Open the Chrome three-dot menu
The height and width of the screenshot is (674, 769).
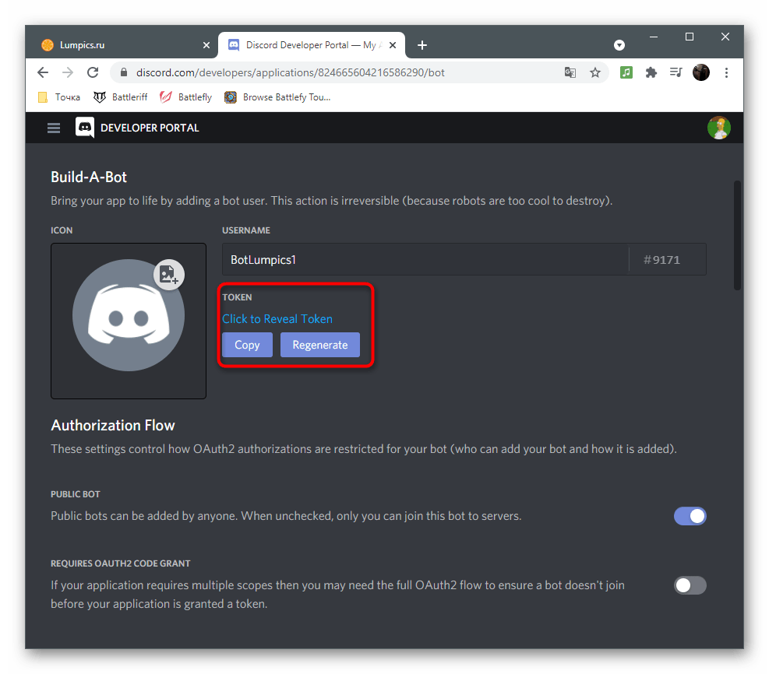[726, 72]
